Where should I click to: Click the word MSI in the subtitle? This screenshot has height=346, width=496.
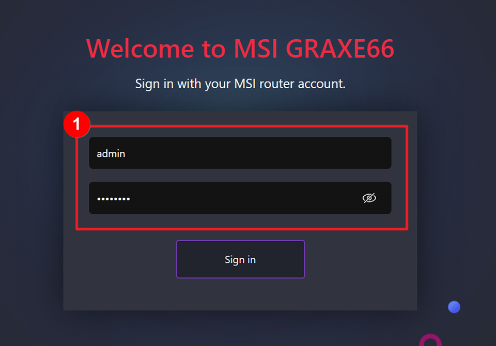244,84
